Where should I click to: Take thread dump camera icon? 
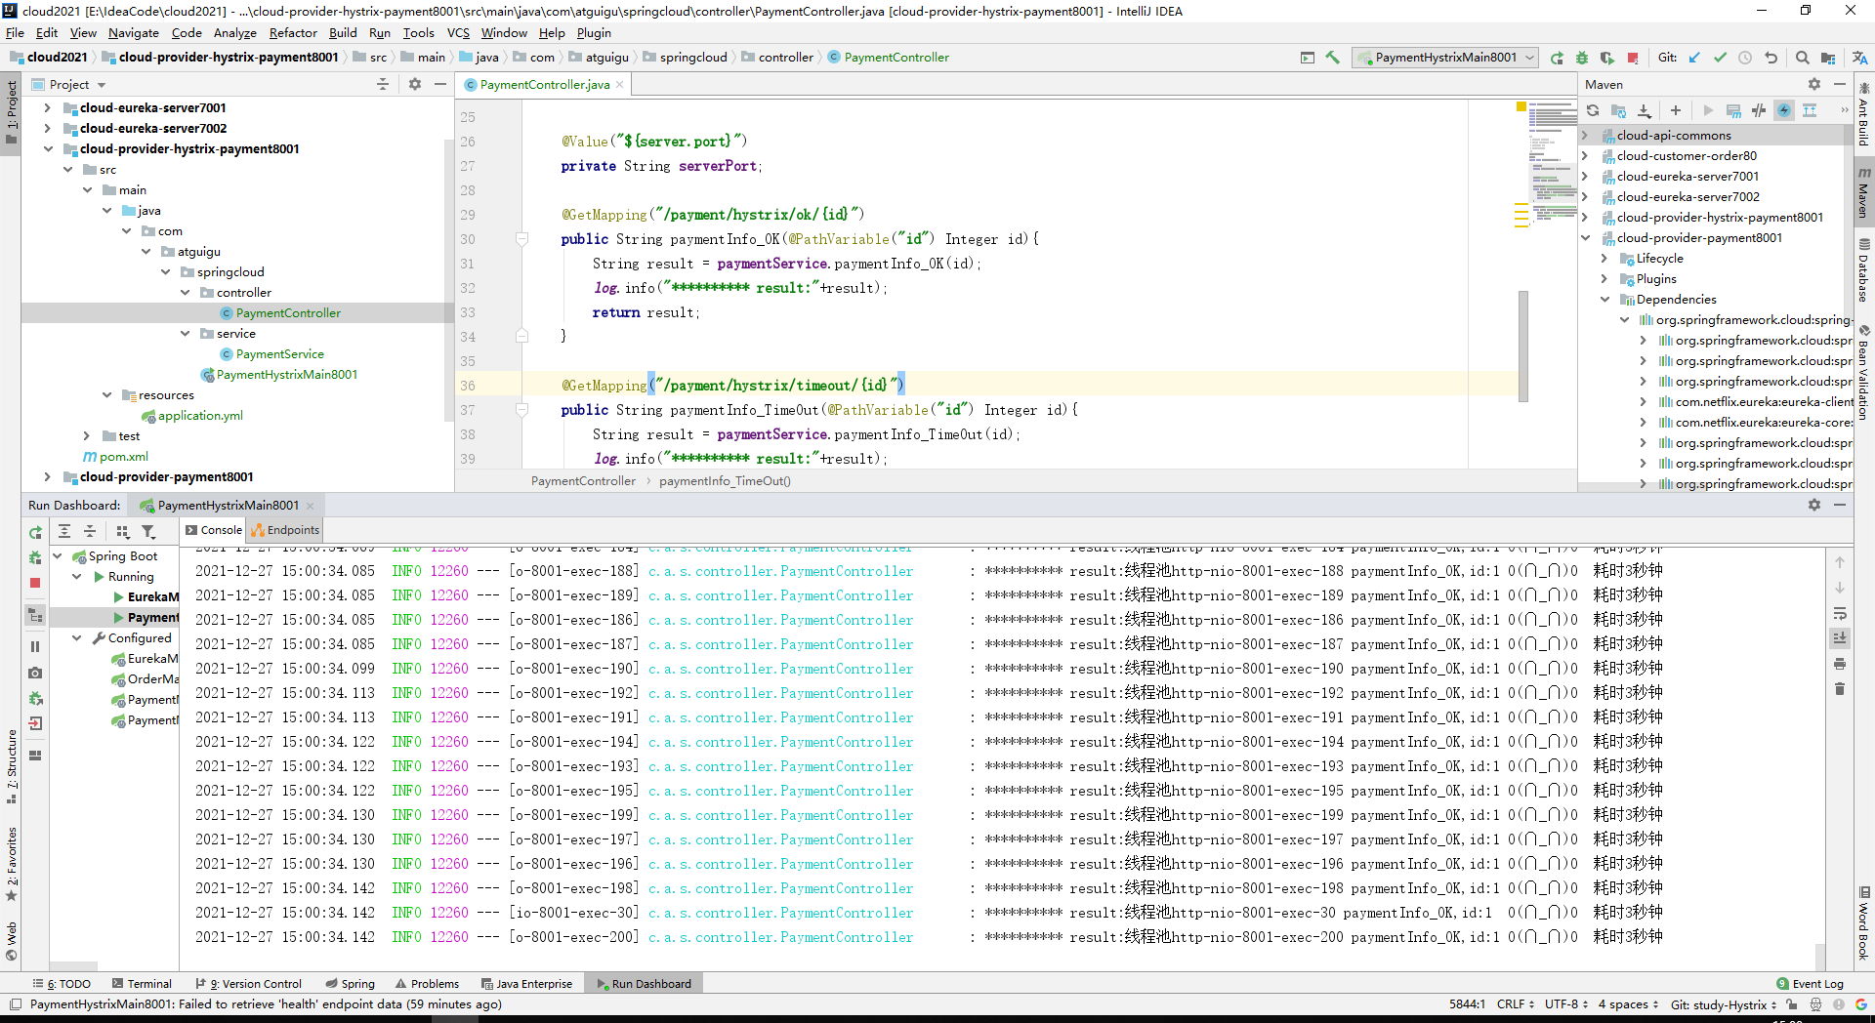(x=35, y=673)
